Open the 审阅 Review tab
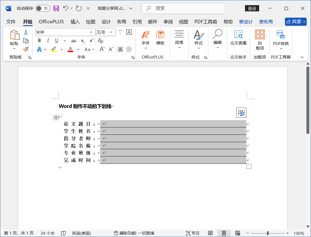The width and height of the screenshot is (311, 237). coord(168,22)
